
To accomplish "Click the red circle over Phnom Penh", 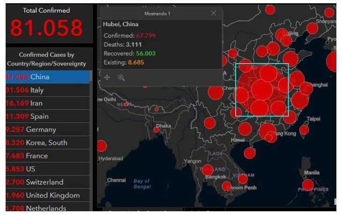I will pyautogui.click(x=227, y=186).
